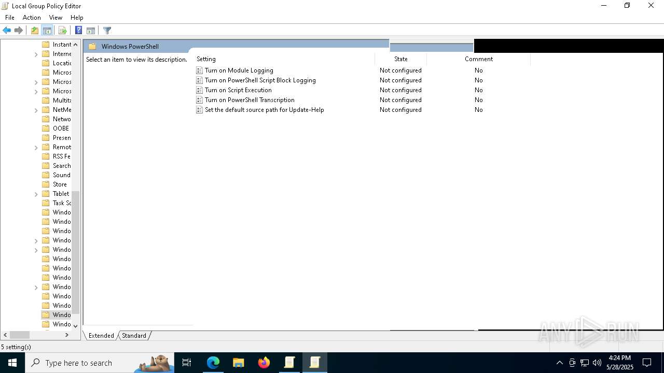This screenshot has width=664, height=373.
Task: Open the notification center icon
Action: 647,363
